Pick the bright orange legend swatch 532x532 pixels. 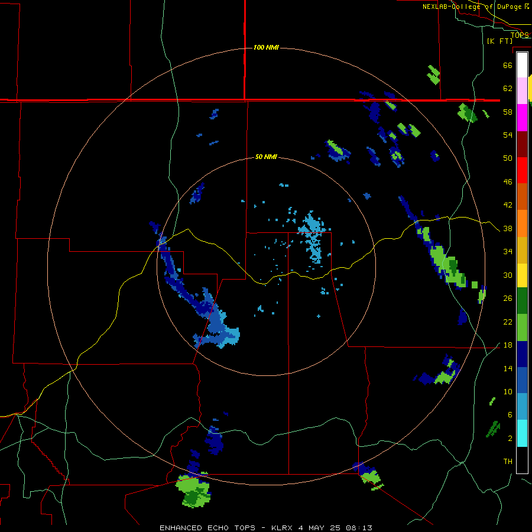coord(522,223)
